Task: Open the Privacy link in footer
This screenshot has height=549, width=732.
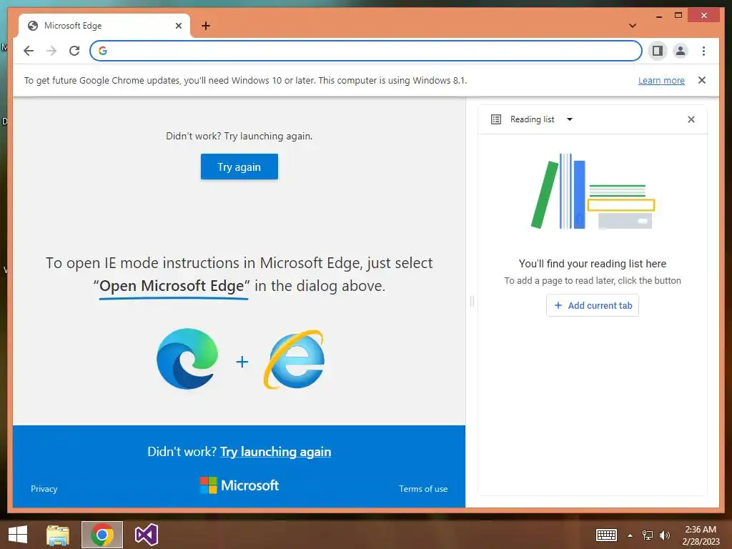Action: pyautogui.click(x=44, y=489)
